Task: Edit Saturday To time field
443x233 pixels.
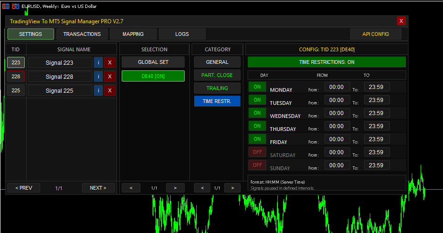Action: click(376, 152)
